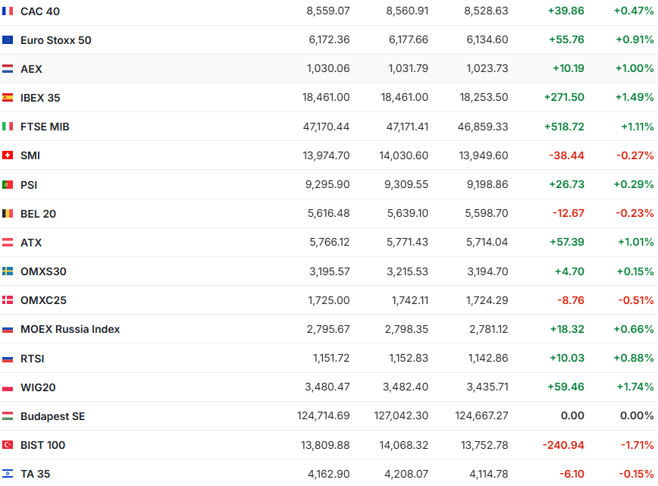Viewport: 658px width, 486px height.
Task: Open the CAC 40 index link
Action: pos(40,11)
